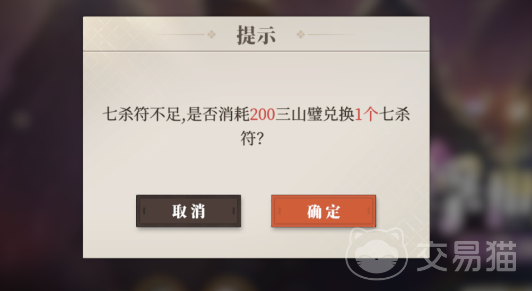Click the 确定 confirm button

pos(324,211)
